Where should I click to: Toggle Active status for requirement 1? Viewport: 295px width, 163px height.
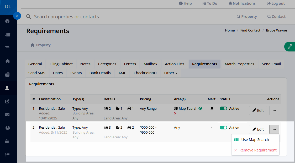[223, 108]
